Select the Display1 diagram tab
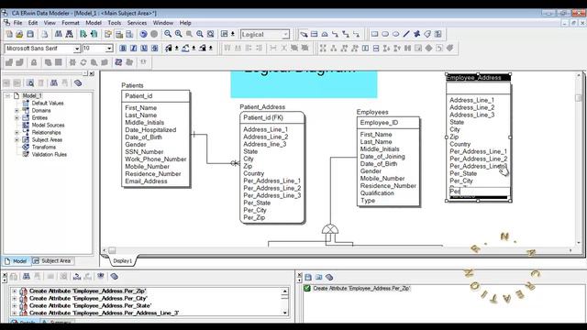Image resolution: width=587 pixels, height=330 pixels. [x=123, y=260]
